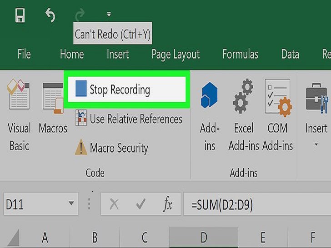
Task: Click the Insert Function fx button
Action: coord(168,205)
